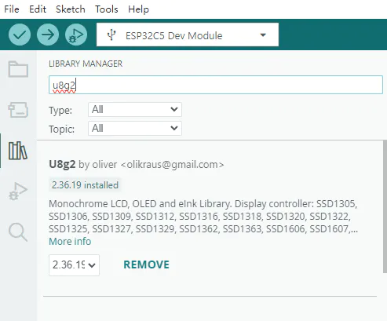Click the '2.36.19 installed' badge
Viewport: 387px width, 321px height.
coord(85,185)
